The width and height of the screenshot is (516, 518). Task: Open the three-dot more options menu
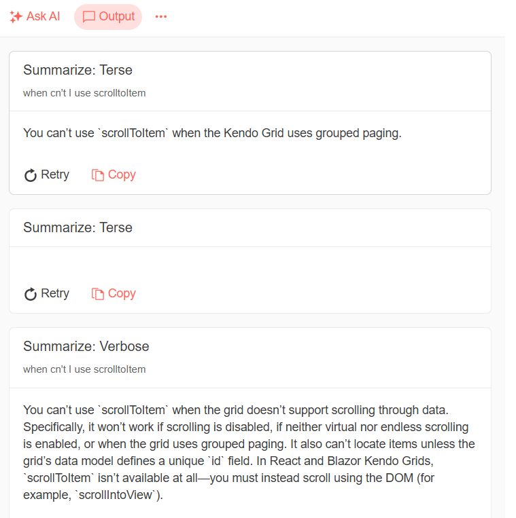pos(160,17)
